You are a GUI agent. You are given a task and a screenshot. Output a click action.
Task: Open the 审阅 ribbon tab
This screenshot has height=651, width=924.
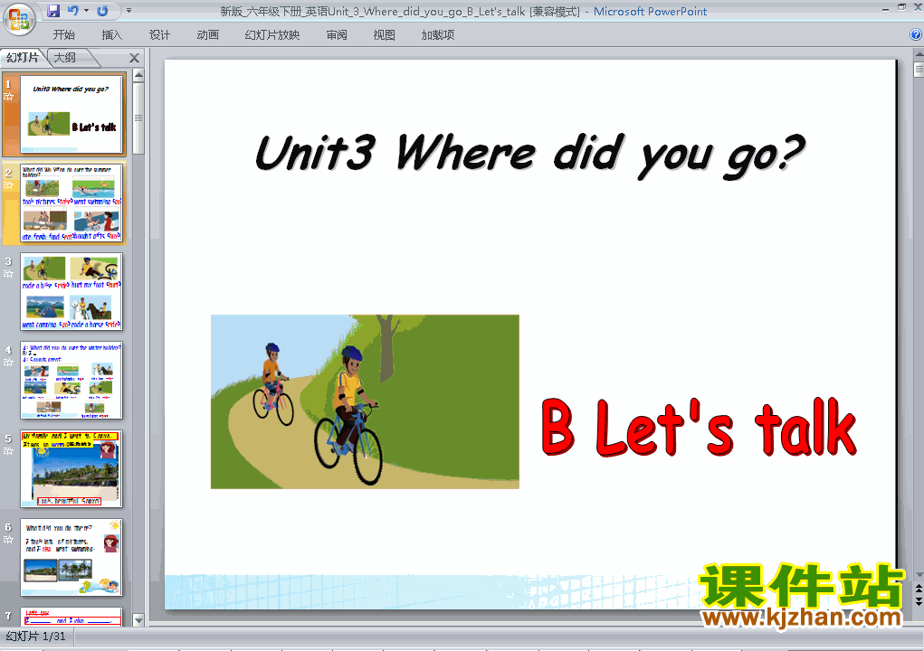tap(337, 34)
